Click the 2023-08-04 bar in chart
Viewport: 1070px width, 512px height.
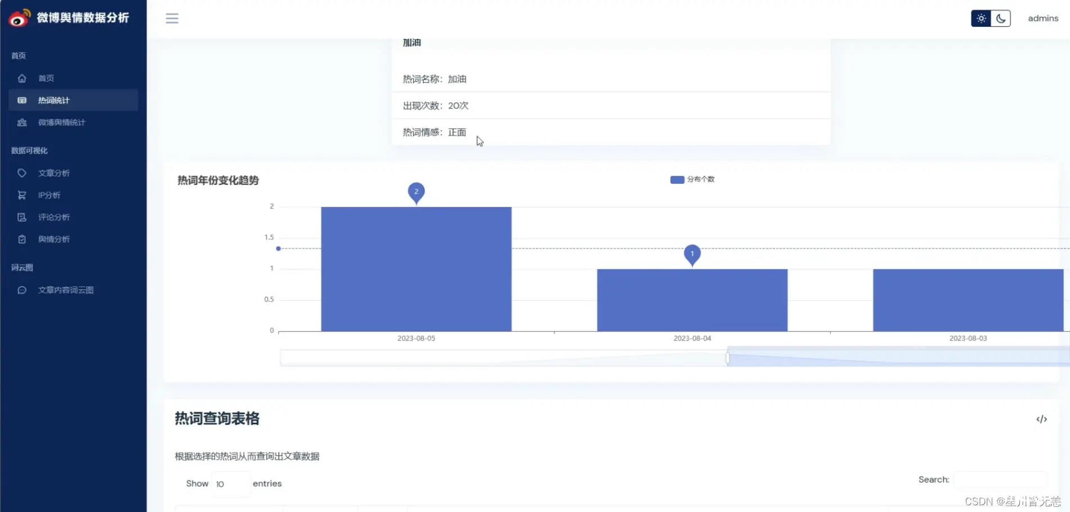pos(692,300)
